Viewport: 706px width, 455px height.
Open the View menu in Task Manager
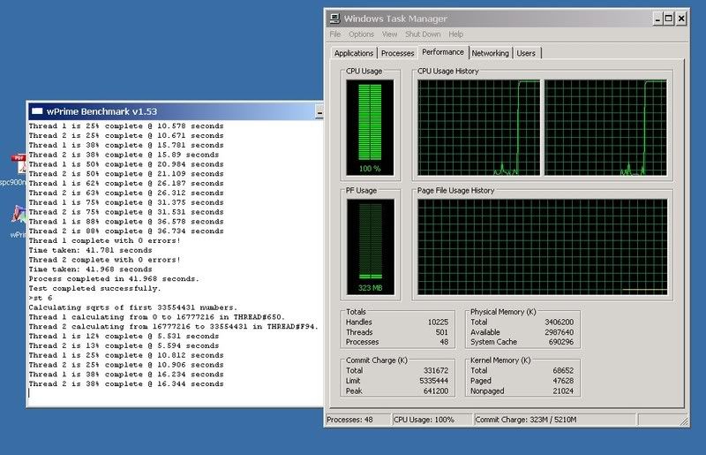pos(389,34)
